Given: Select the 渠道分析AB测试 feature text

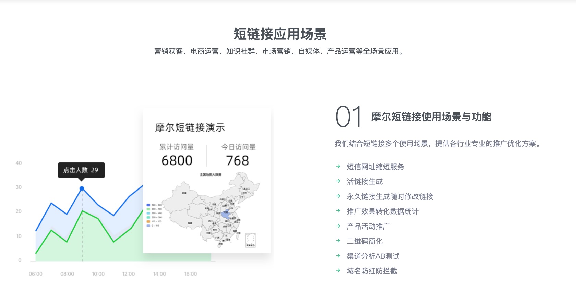Looking at the screenshot, I should pyautogui.click(x=373, y=256).
